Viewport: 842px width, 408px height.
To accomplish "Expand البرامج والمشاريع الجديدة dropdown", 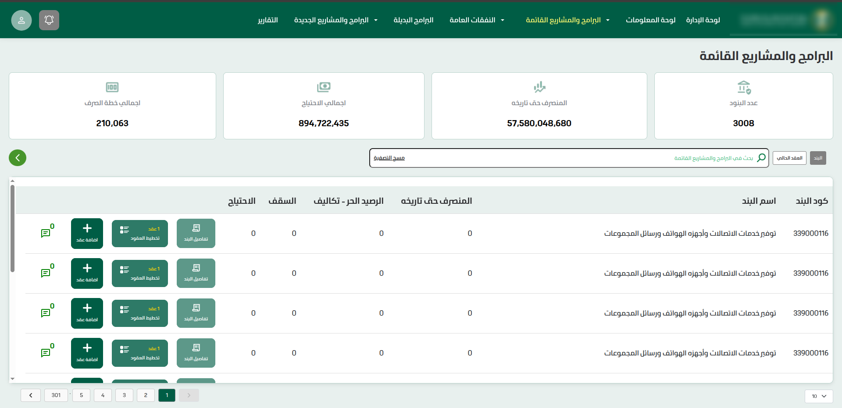I will (x=335, y=20).
